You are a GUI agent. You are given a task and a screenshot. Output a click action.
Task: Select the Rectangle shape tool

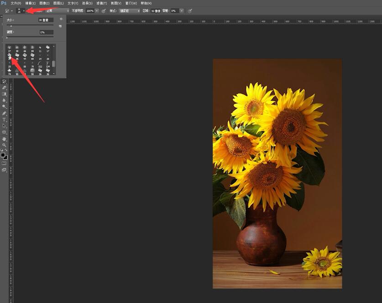(4, 132)
